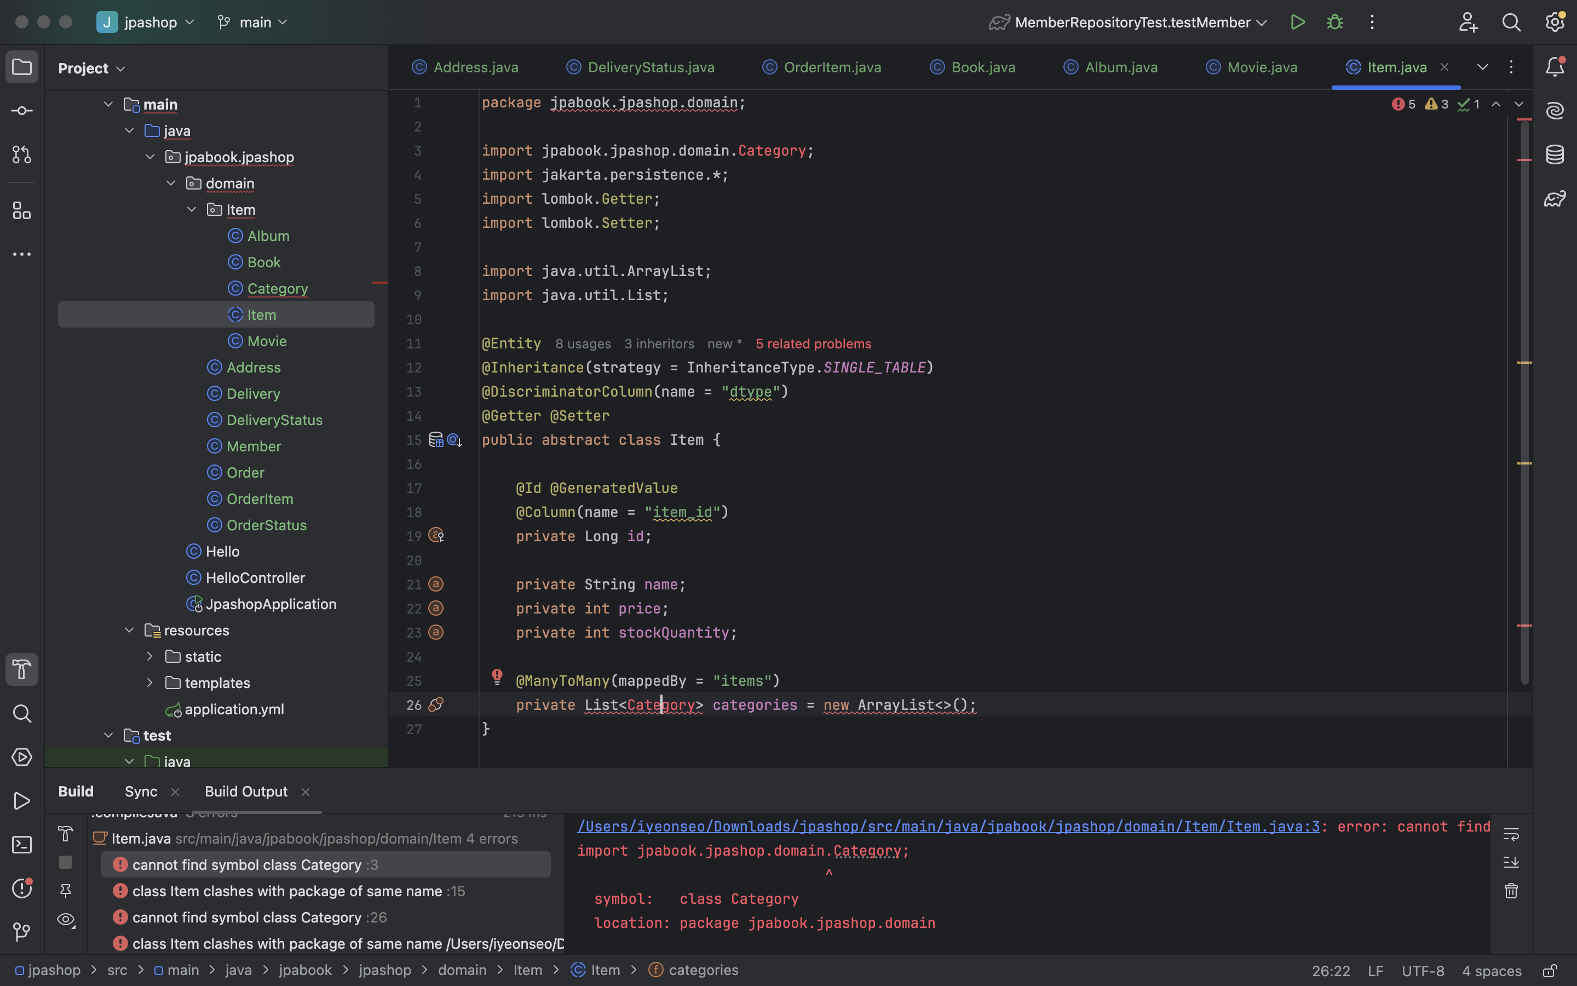The width and height of the screenshot is (1577, 986).
Task: Open the Commit tool window
Action: (21, 111)
